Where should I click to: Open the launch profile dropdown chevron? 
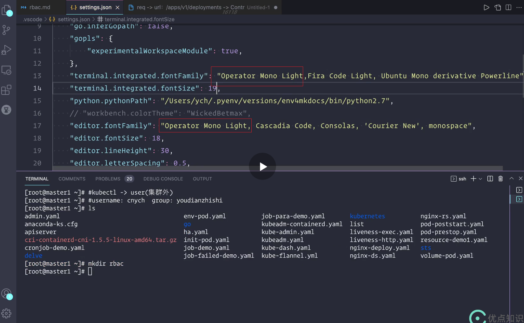click(480, 179)
